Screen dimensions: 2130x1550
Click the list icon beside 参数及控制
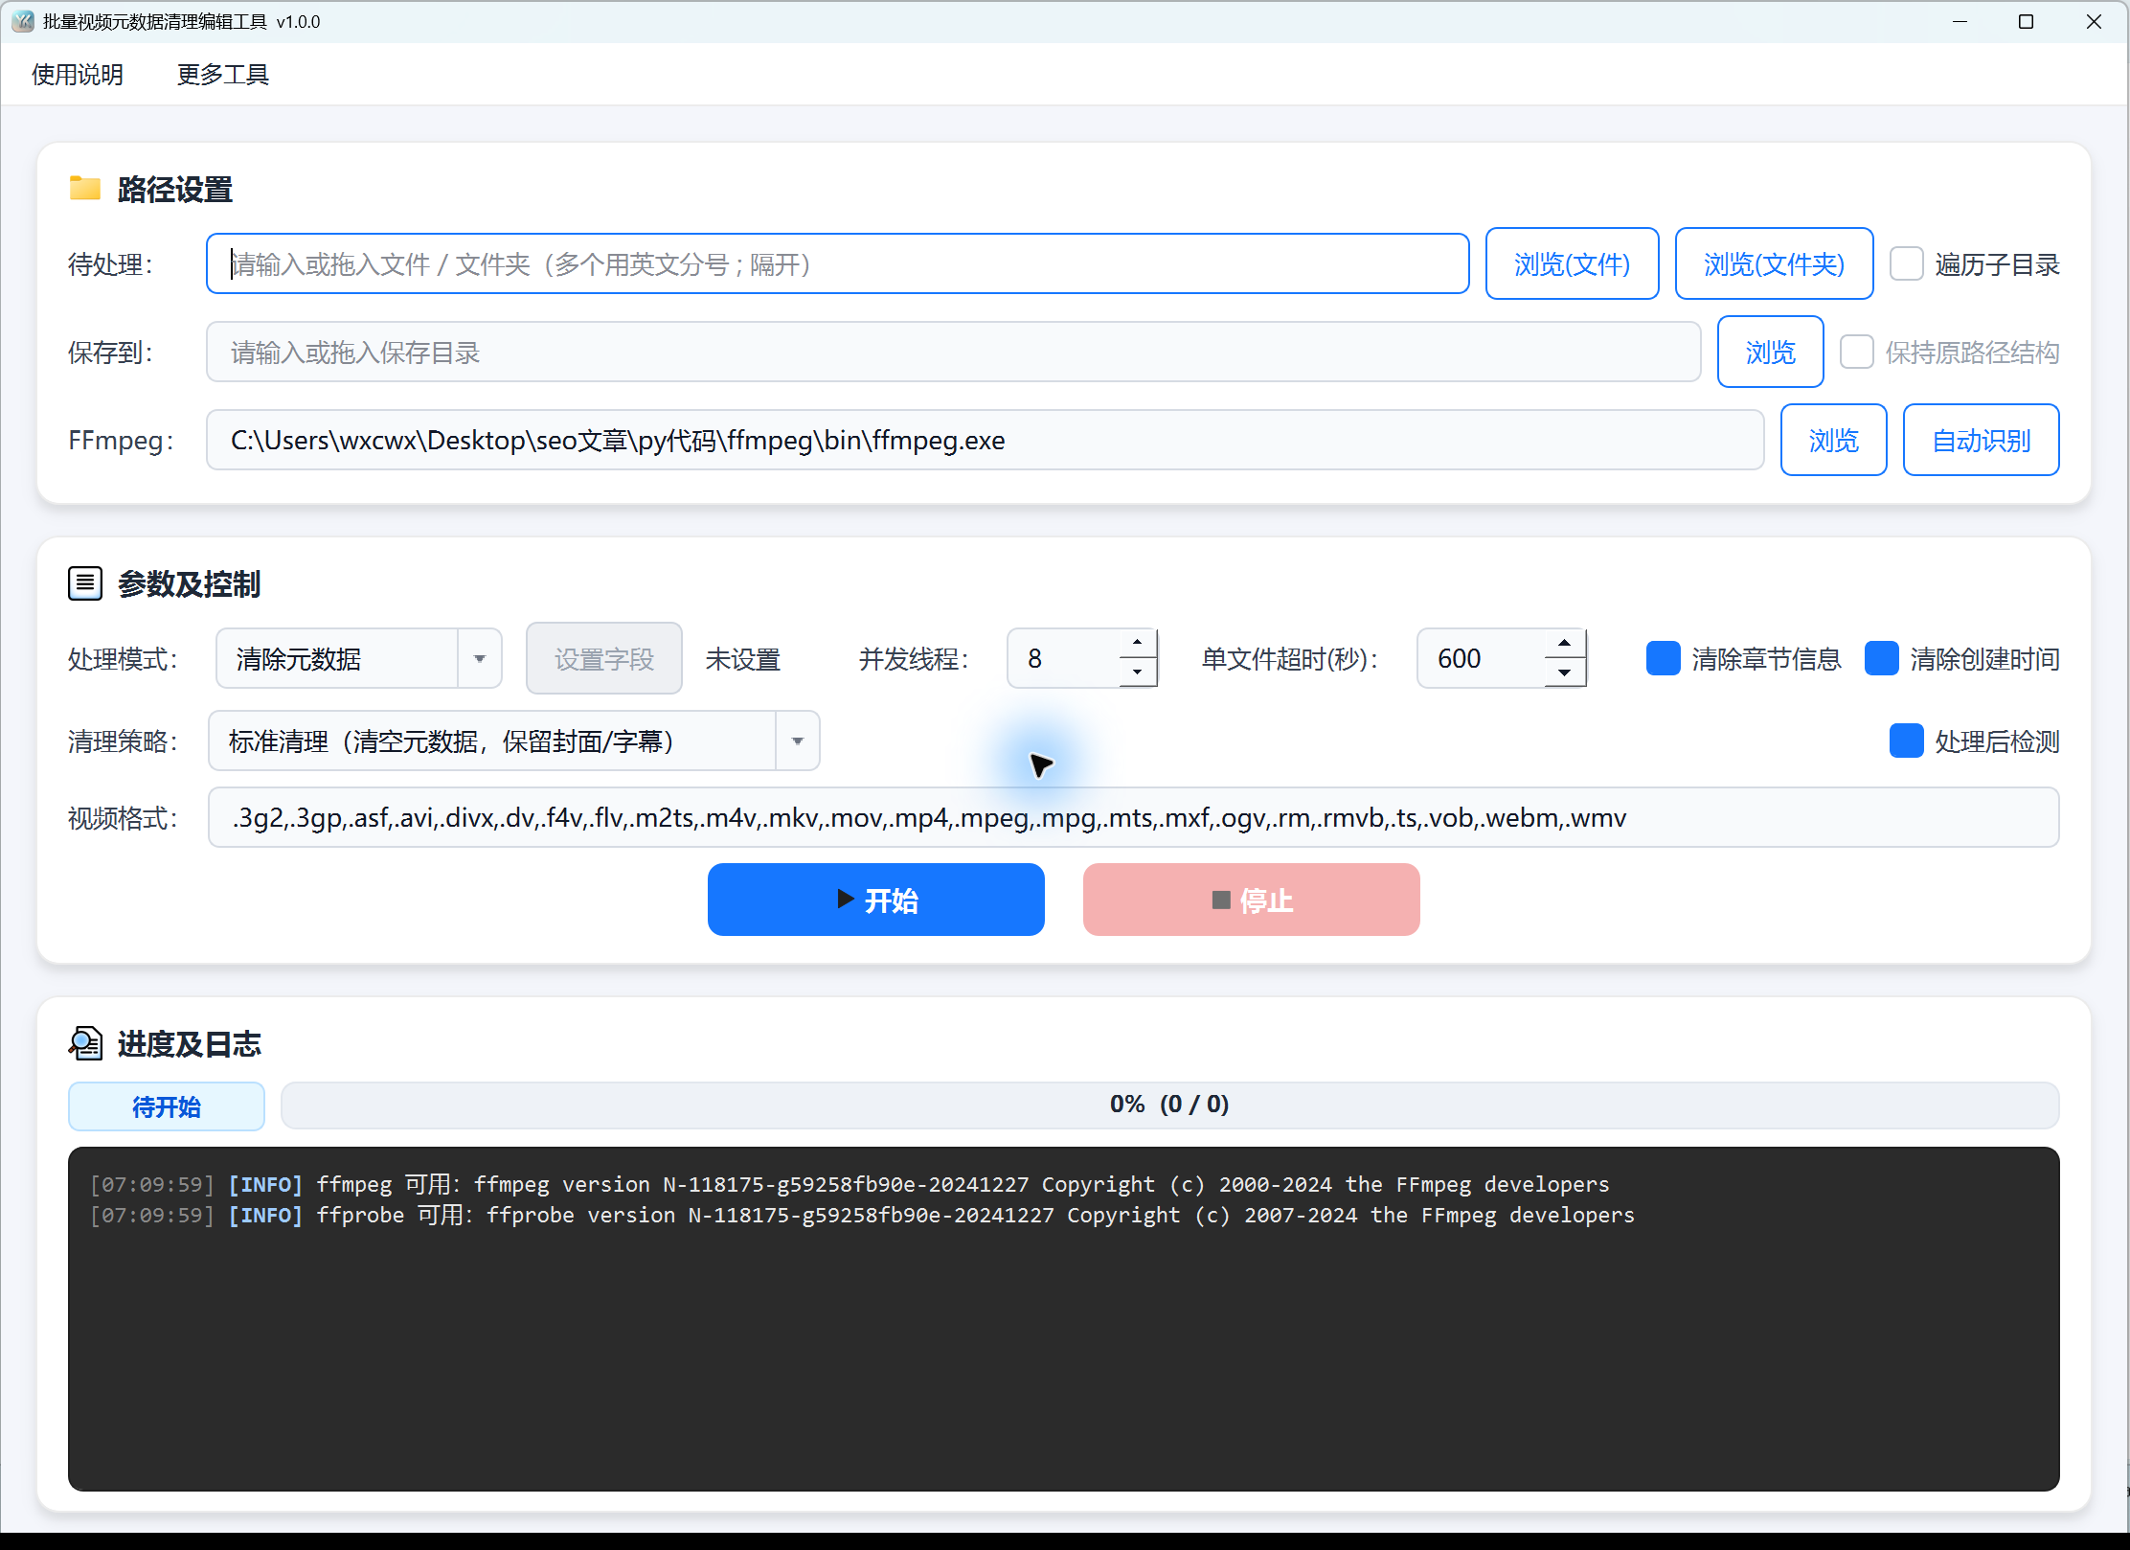coord(85,582)
